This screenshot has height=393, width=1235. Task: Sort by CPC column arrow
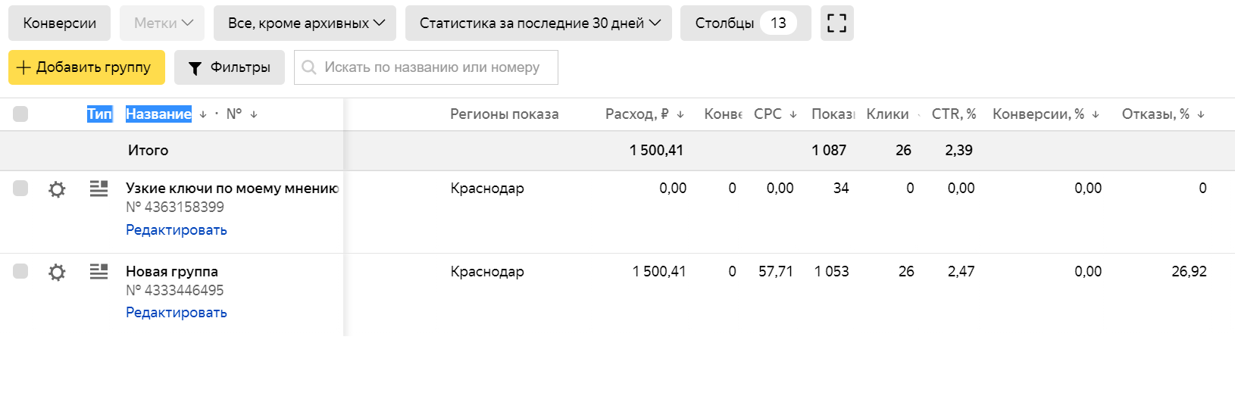793,114
